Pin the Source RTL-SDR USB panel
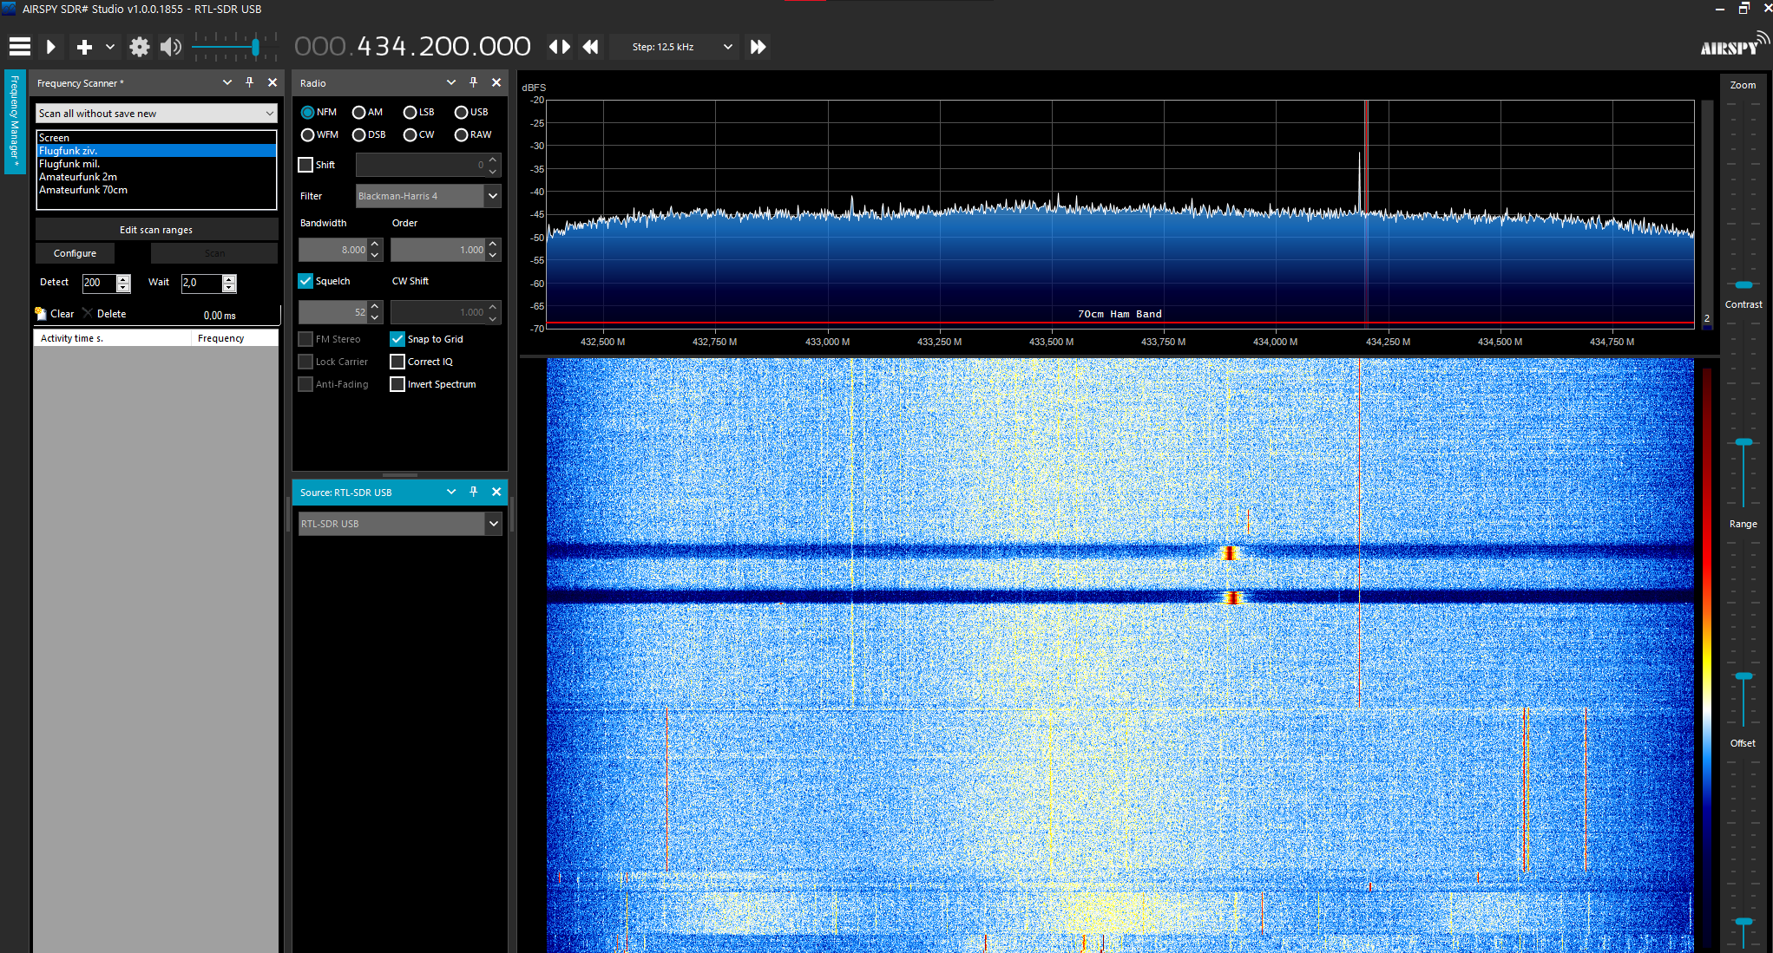The width and height of the screenshot is (1773, 953). (474, 492)
